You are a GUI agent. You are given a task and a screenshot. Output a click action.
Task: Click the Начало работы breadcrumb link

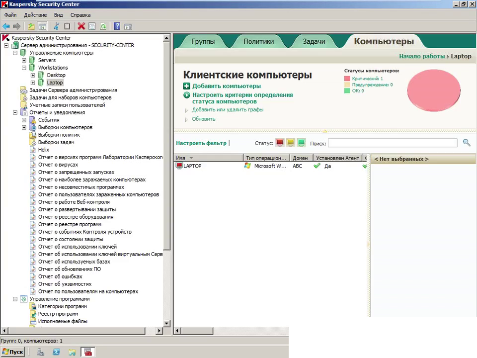pos(422,56)
